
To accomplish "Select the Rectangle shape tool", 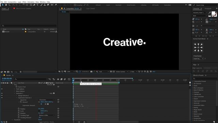I will [x=31, y=5].
